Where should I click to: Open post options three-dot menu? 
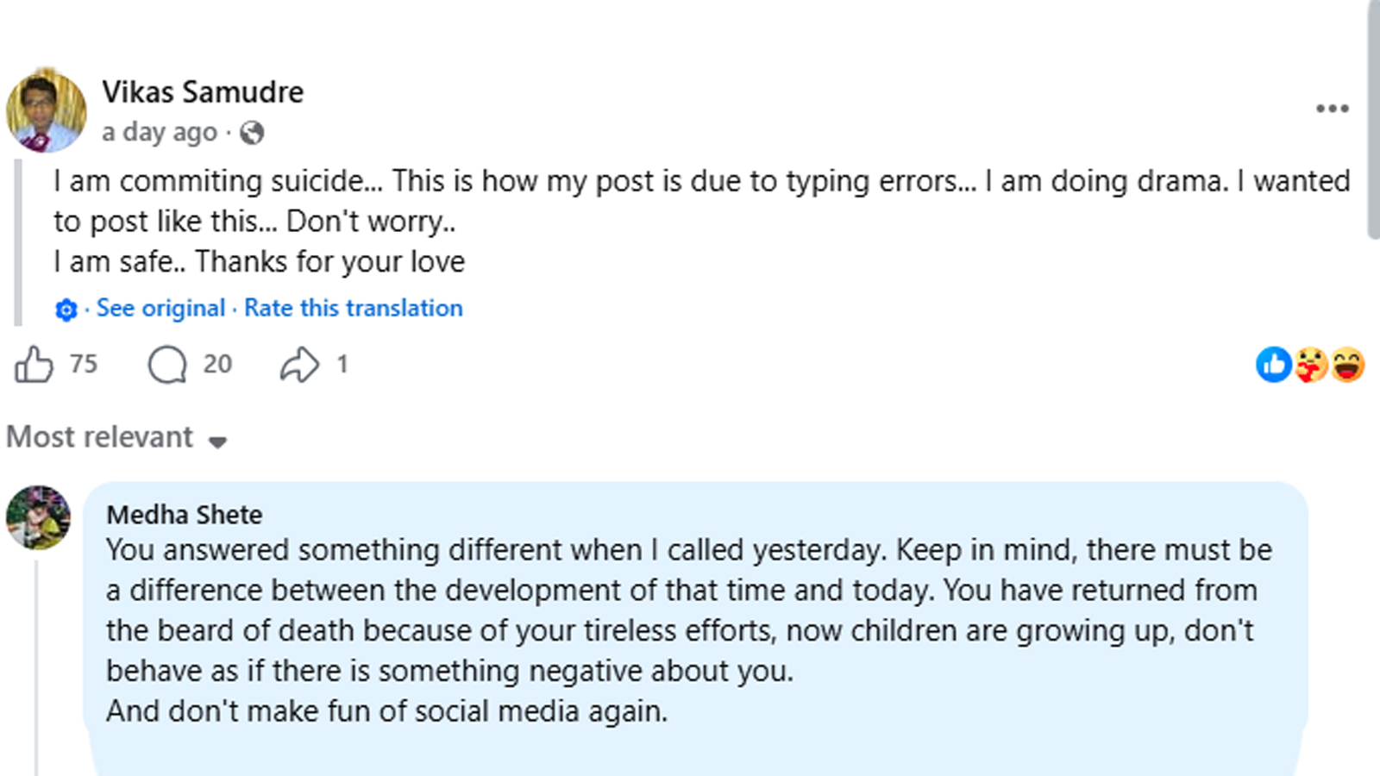pyautogui.click(x=1333, y=109)
